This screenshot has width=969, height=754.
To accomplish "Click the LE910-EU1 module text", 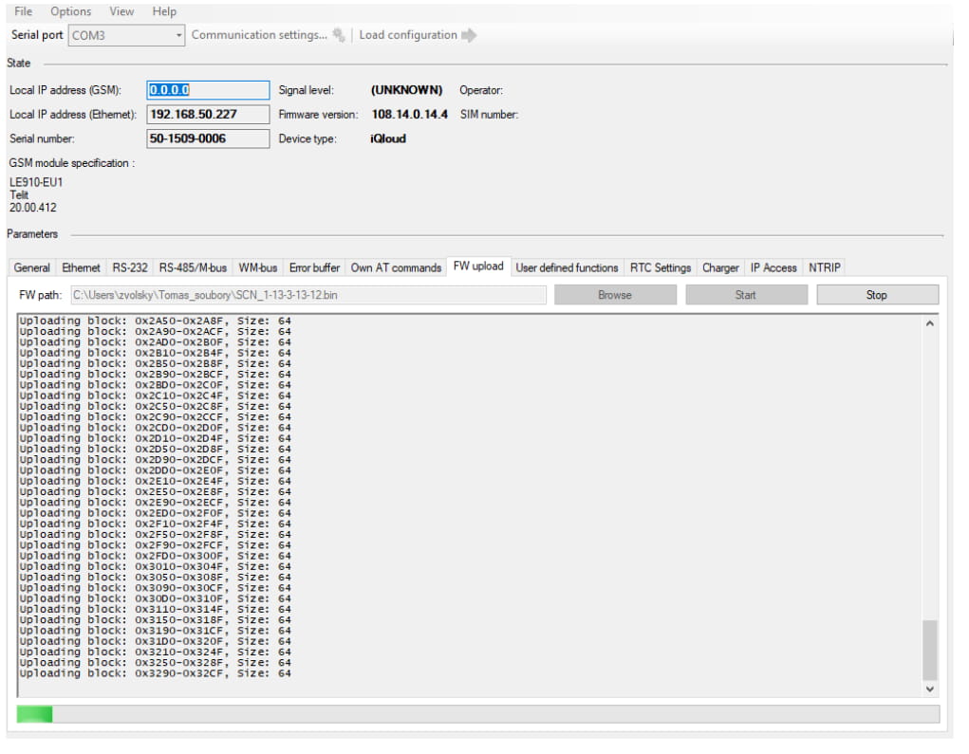I will click(36, 182).
